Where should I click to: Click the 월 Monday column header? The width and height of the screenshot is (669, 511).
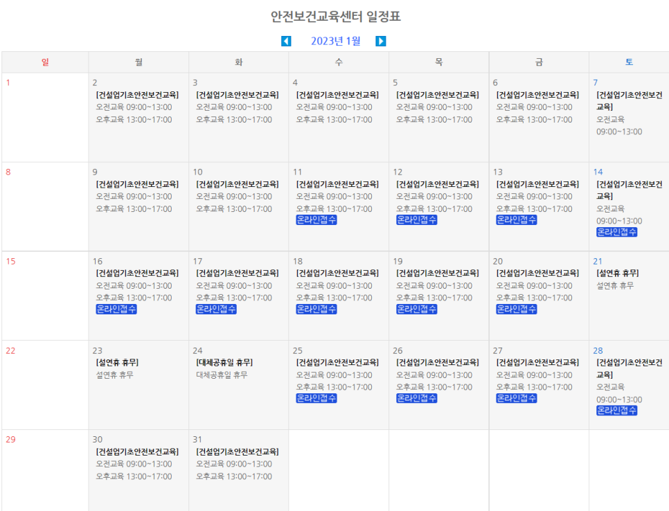click(x=139, y=62)
